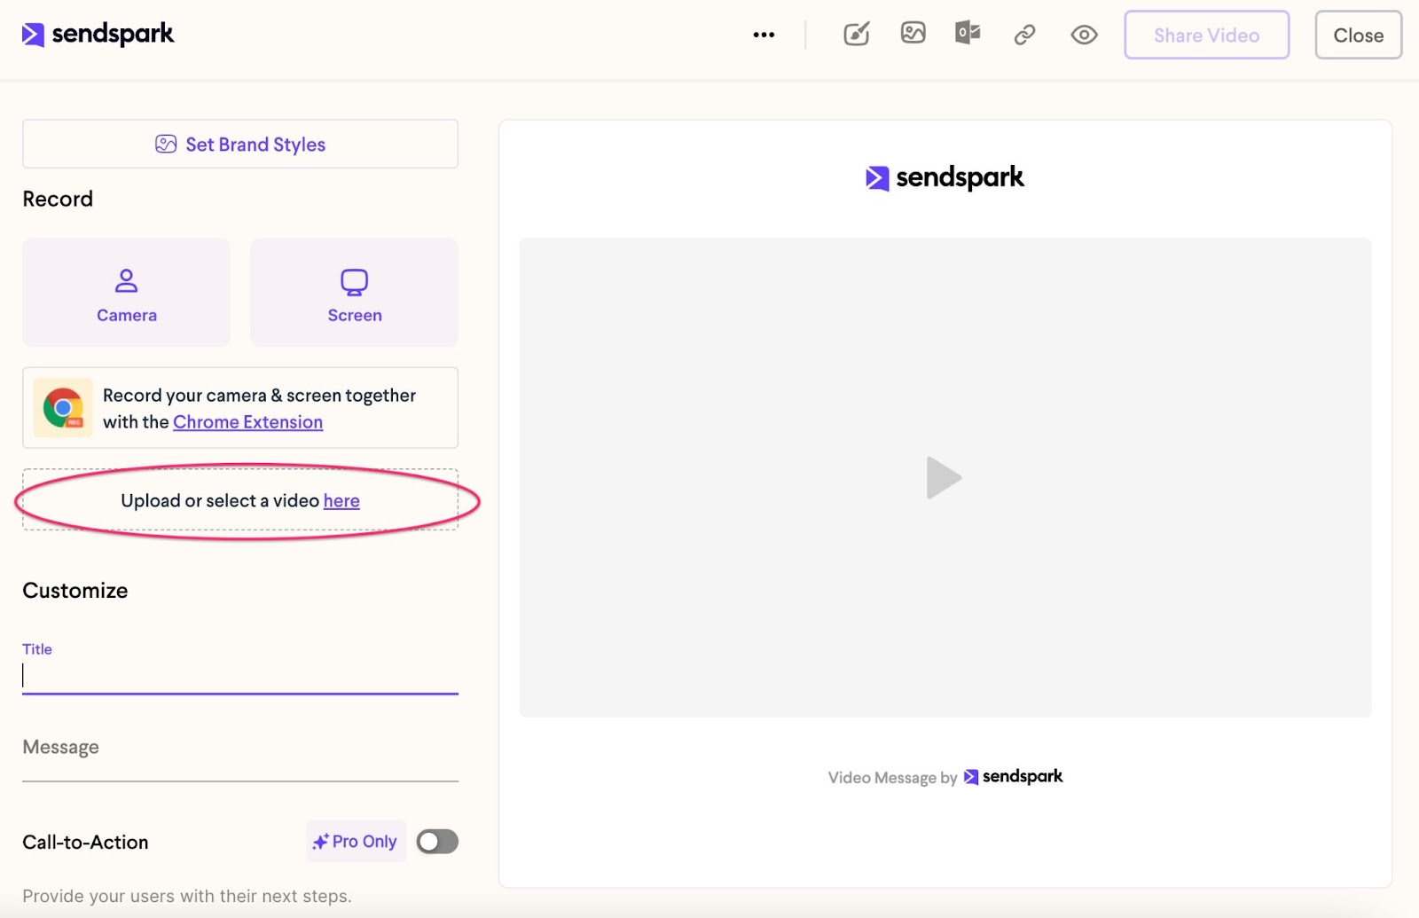The width and height of the screenshot is (1419, 918).
Task: Click the Pro Only badge
Action: click(x=356, y=842)
